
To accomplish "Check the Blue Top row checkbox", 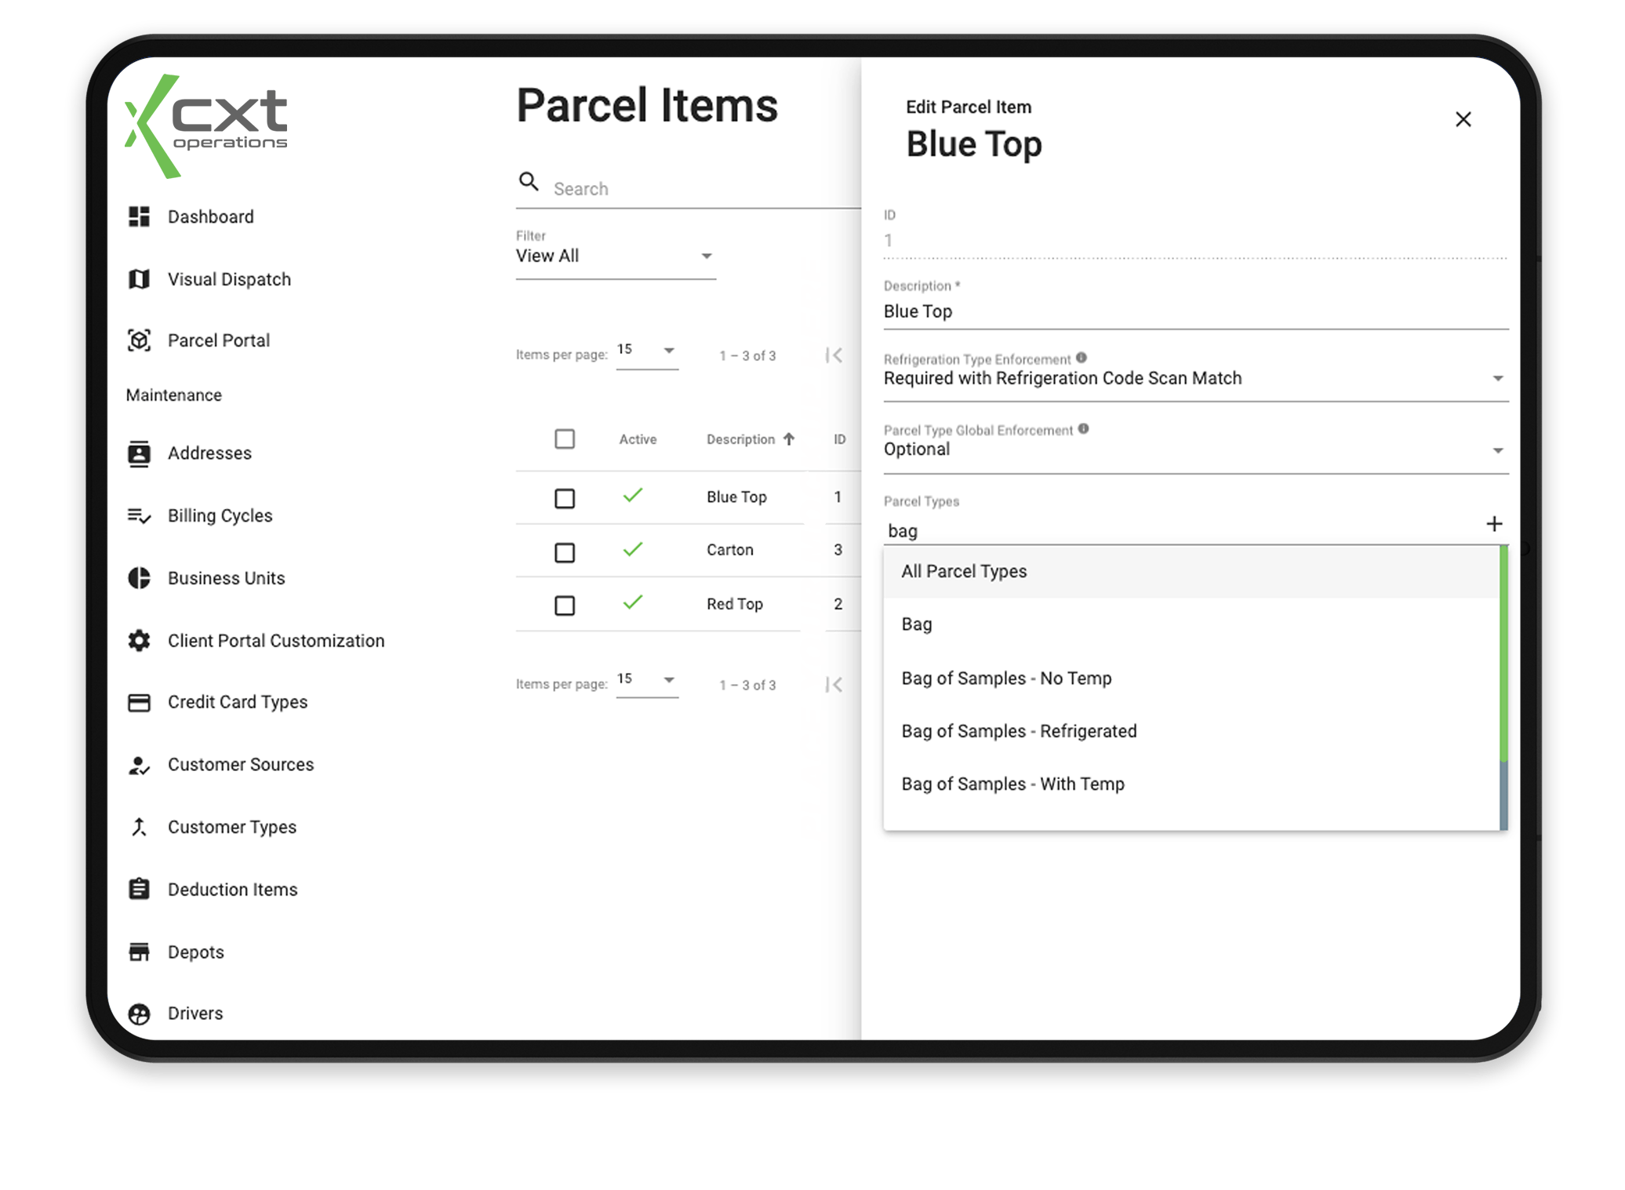I will tap(565, 498).
